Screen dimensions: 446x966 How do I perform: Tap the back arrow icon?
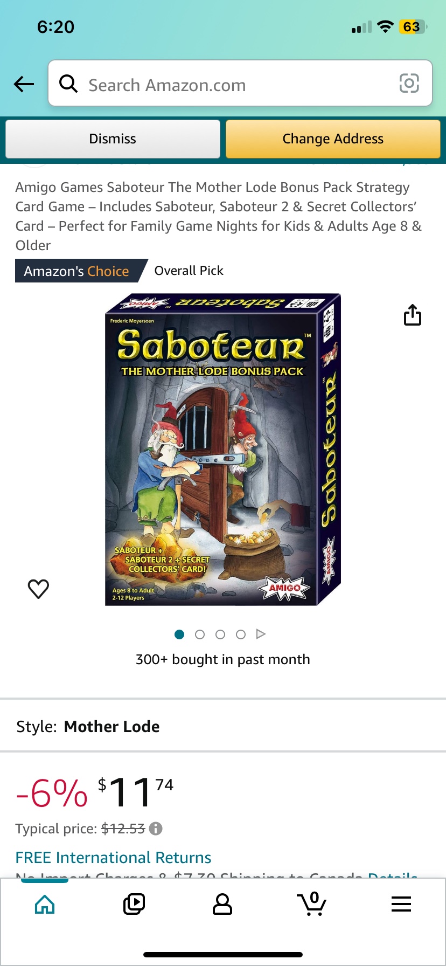[24, 84]
